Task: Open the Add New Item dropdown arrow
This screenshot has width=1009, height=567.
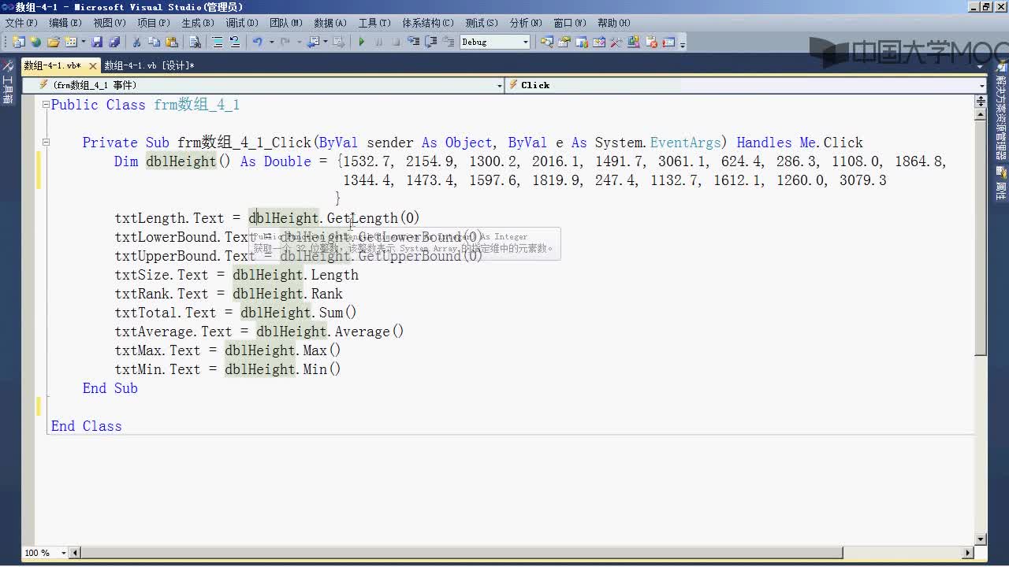Action: point(84,42)
